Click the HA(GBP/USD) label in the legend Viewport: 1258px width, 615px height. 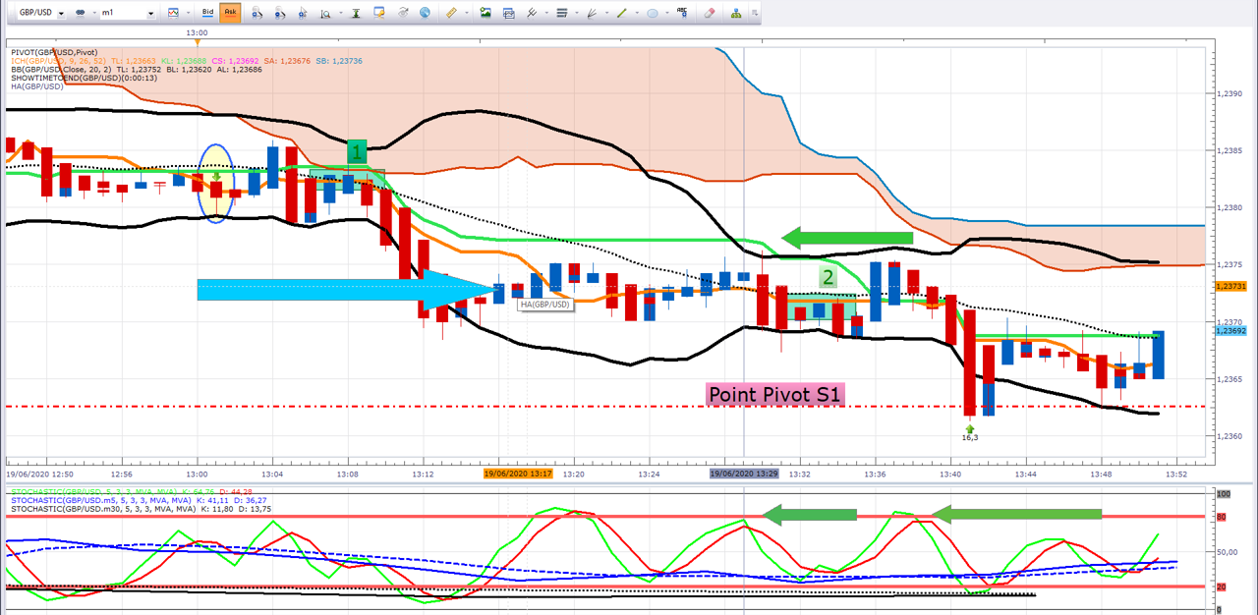[36, 86]
